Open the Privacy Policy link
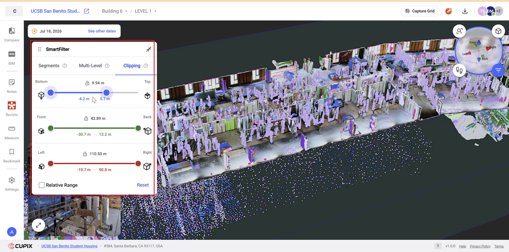 480,246
